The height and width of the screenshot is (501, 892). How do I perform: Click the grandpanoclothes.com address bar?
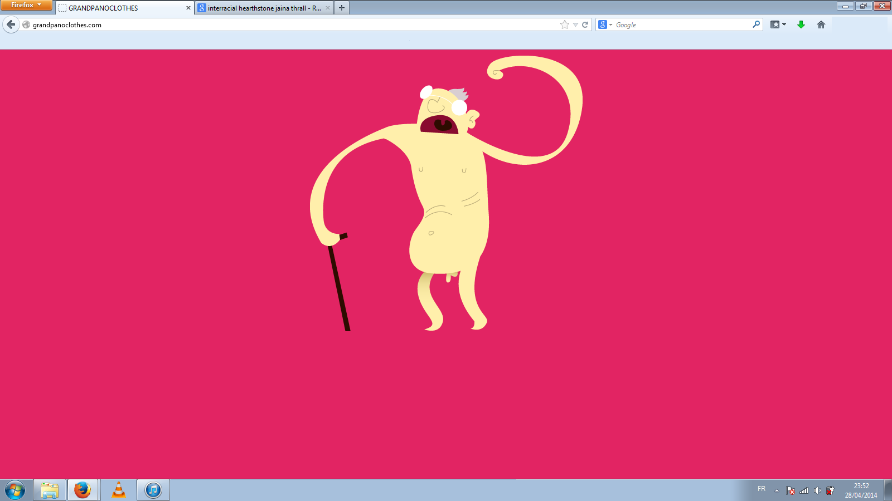[279, 25]
